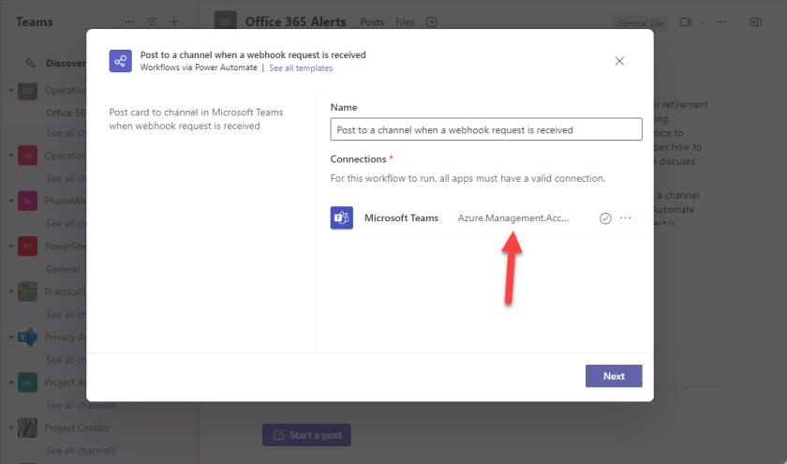Click the Project A team teal avatar
The width and height of the screenshot is (787, 464).
point(27,382)
